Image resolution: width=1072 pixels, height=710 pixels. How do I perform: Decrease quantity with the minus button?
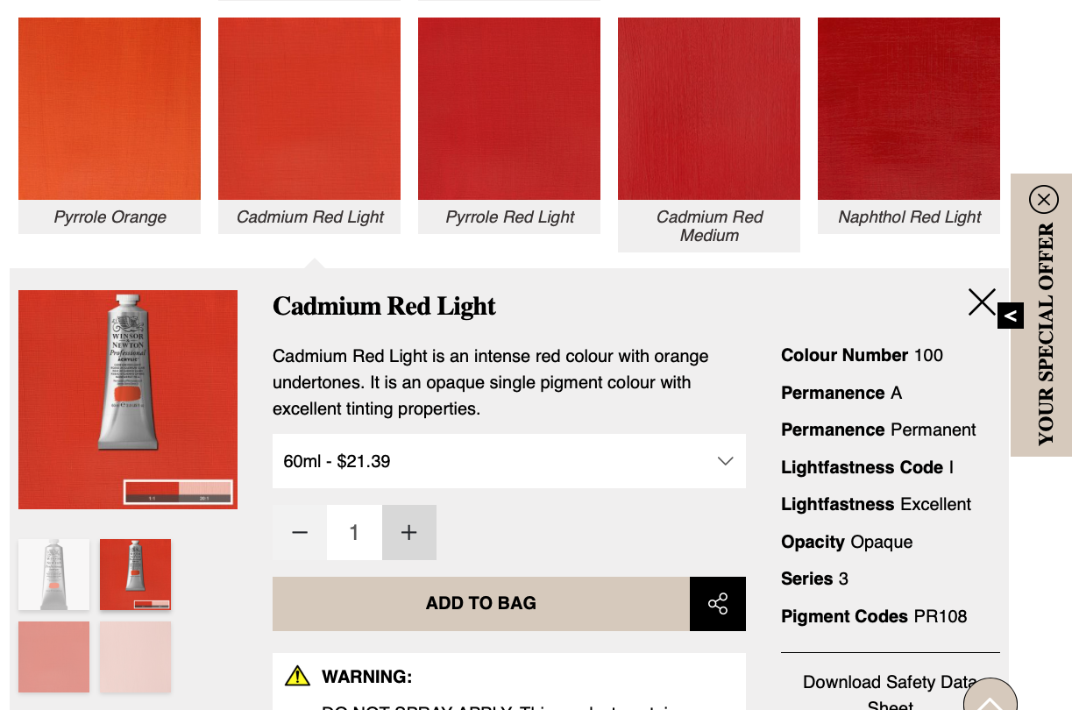pos(300,533)
